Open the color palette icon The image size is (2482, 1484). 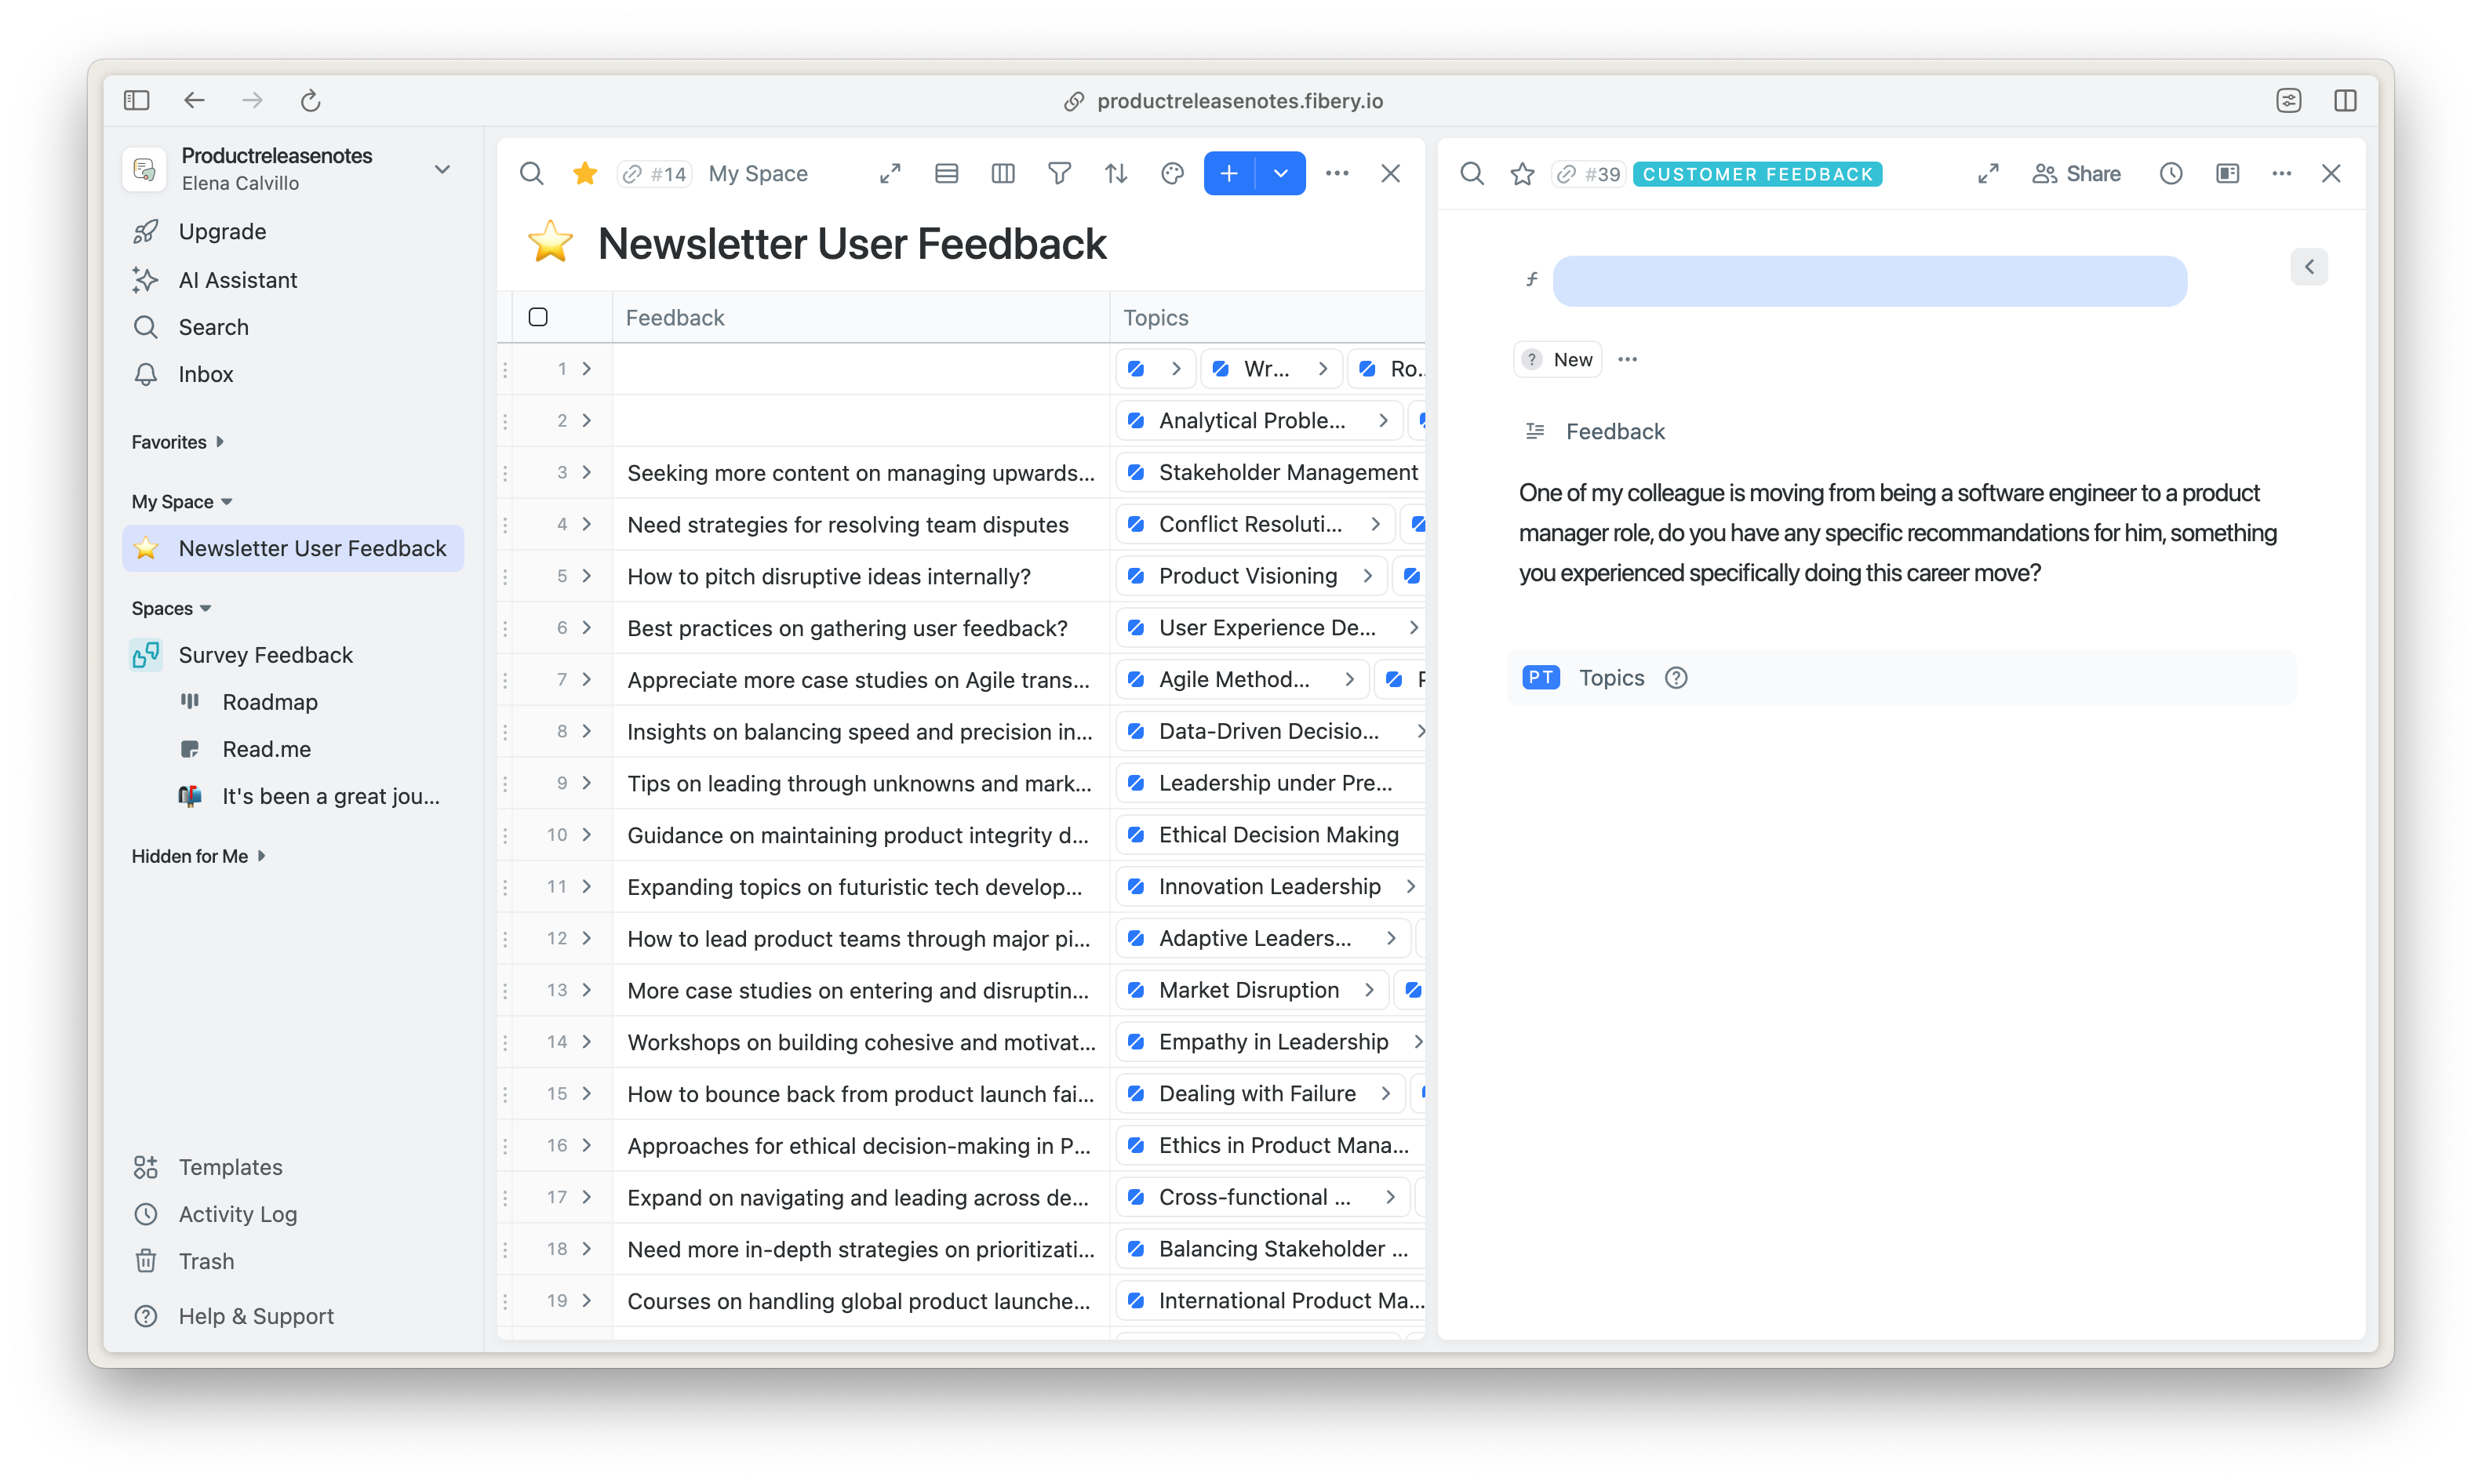pyautogui.click(x=1172, y=174)
